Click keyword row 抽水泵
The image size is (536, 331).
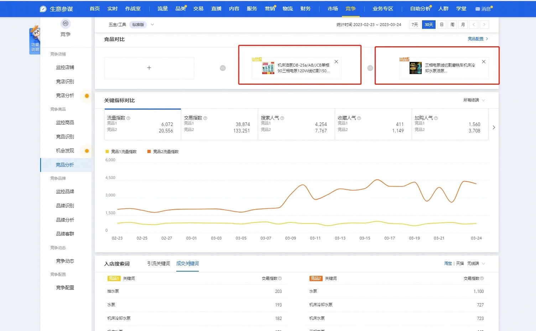coord(195,291)
